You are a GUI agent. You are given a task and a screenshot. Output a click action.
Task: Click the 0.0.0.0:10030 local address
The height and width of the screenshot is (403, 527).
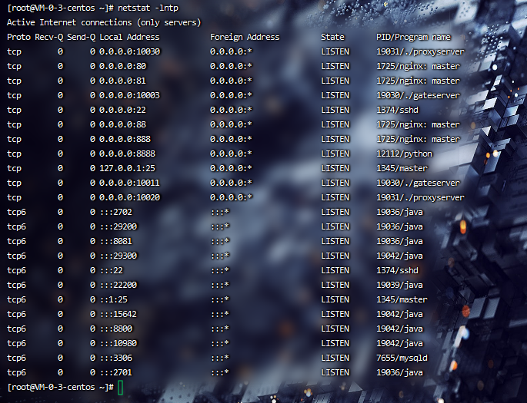click(129, 51)
